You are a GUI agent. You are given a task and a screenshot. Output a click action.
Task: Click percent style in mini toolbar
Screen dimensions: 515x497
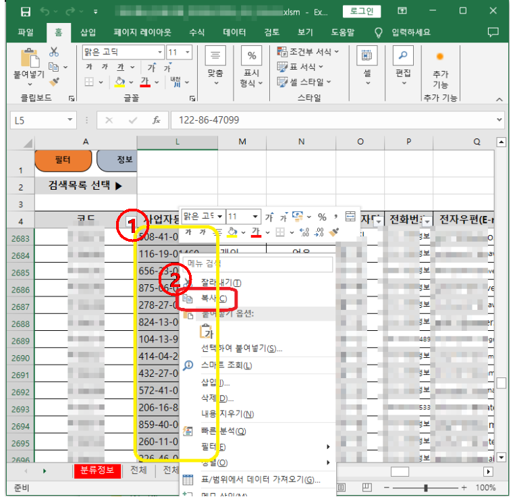[322, 217]
